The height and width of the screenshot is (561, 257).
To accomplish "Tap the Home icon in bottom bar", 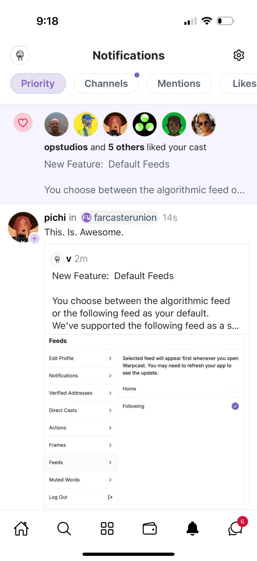I will [21, 529].
